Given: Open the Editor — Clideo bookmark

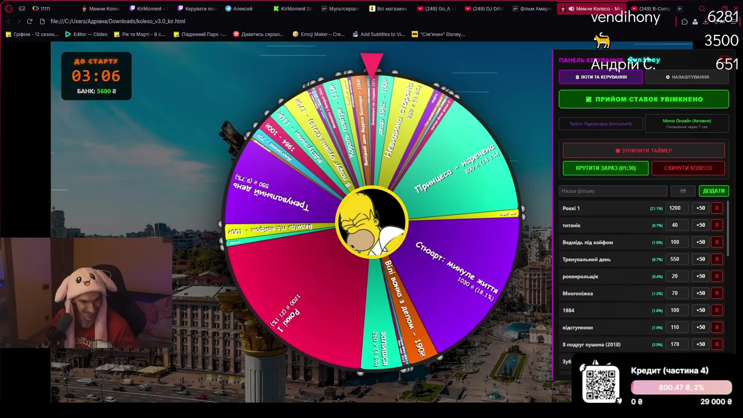Looking at the screenshot, I should pyautogui.click(x=86, y=34).
